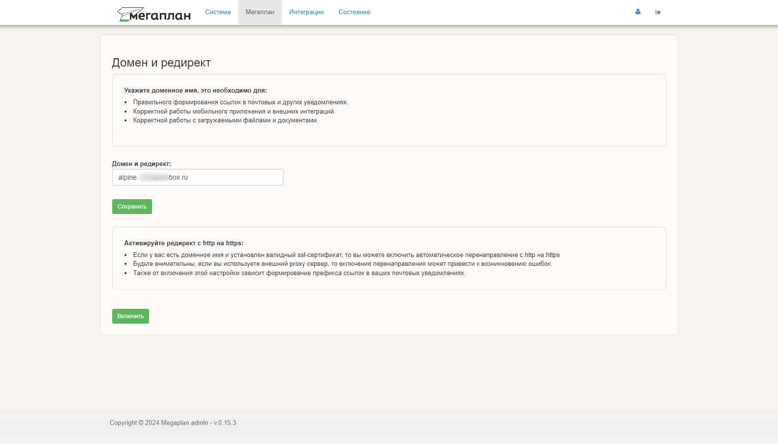Click the logout icon

[x=658, y=12]
